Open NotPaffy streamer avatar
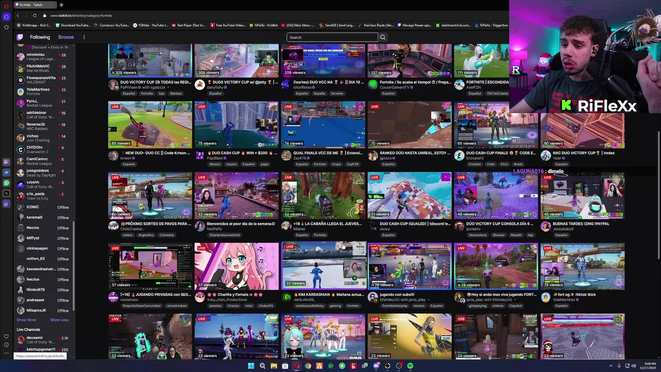 [x=200, y=226]
